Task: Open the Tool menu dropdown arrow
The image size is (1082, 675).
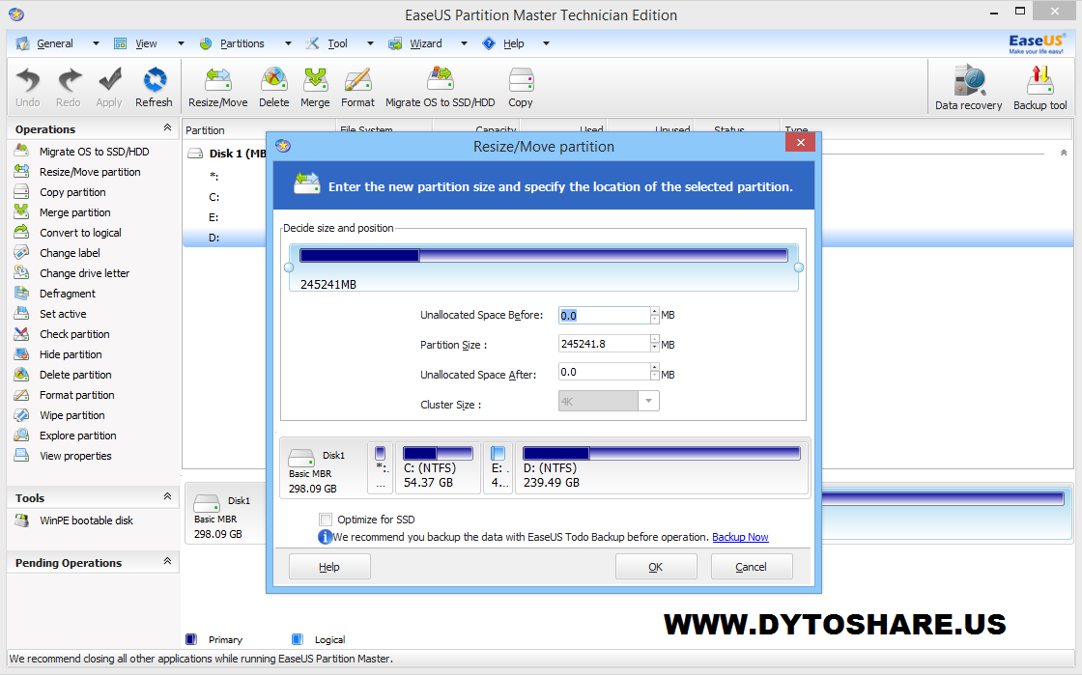Action: [370, 43]
